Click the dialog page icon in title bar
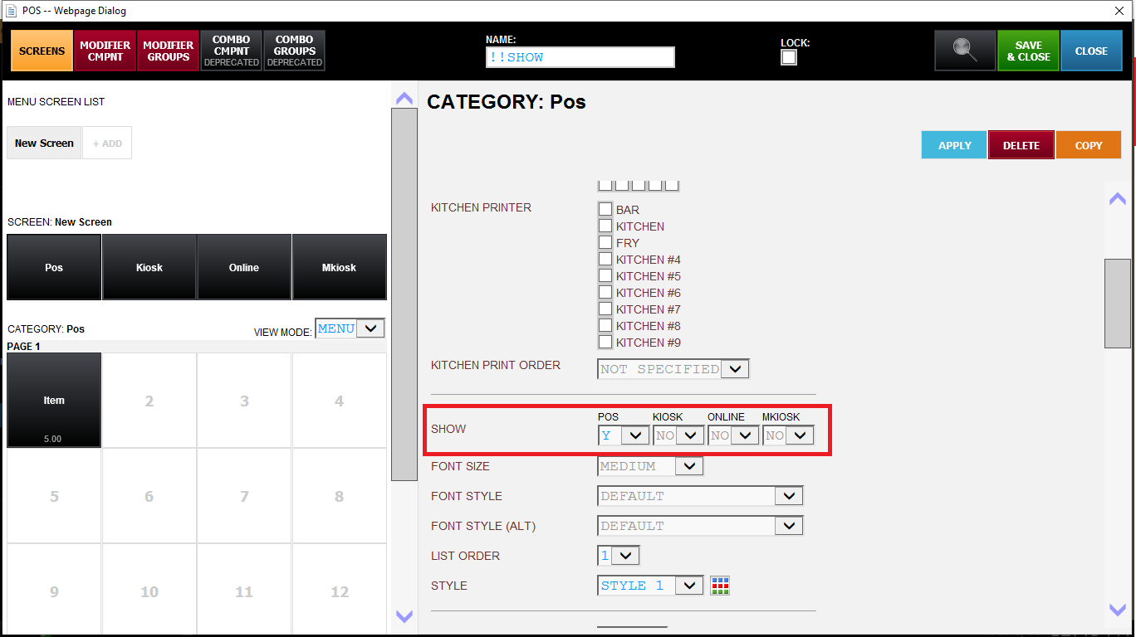Image resolution: width=1136 pixels, height=637 pixels. (11, 11)
